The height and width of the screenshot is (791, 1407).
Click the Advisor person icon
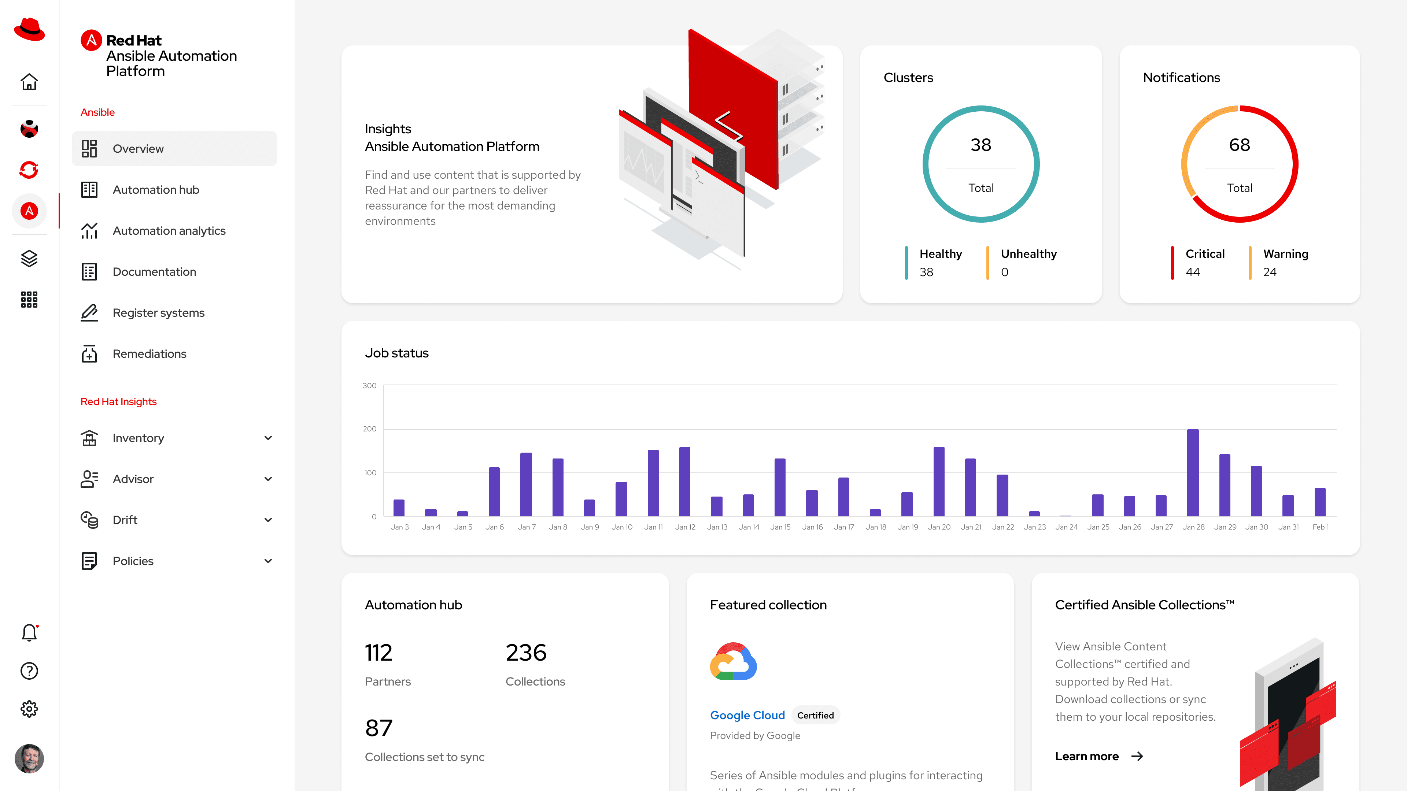click(x=89, y=479)
